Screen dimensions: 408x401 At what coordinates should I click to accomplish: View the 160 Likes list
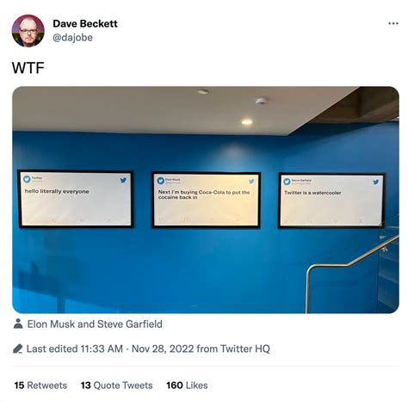pyautogui.click(x=187, y=386)
